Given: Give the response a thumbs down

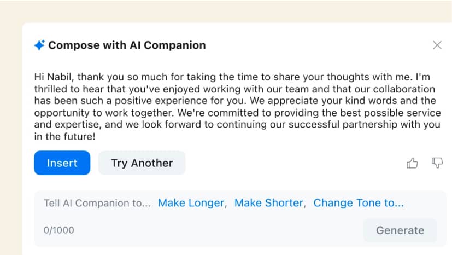Looking at the screenshot, I should [437, 163].
